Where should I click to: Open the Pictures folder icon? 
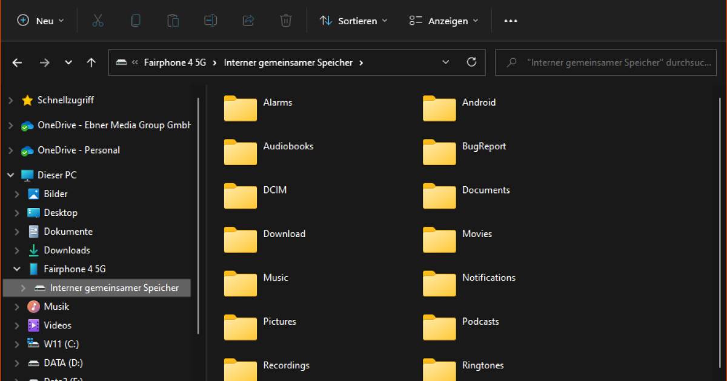(240, 327)
